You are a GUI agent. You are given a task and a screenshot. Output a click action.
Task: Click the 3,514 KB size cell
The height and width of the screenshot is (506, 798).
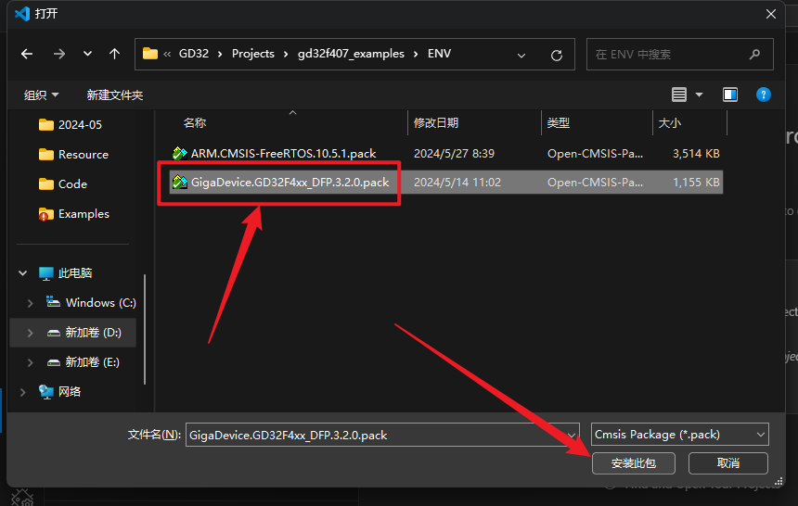tap(696, 154)
